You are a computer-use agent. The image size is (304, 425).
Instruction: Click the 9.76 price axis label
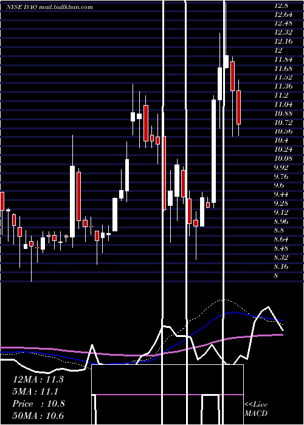click(x=281, y=177)
